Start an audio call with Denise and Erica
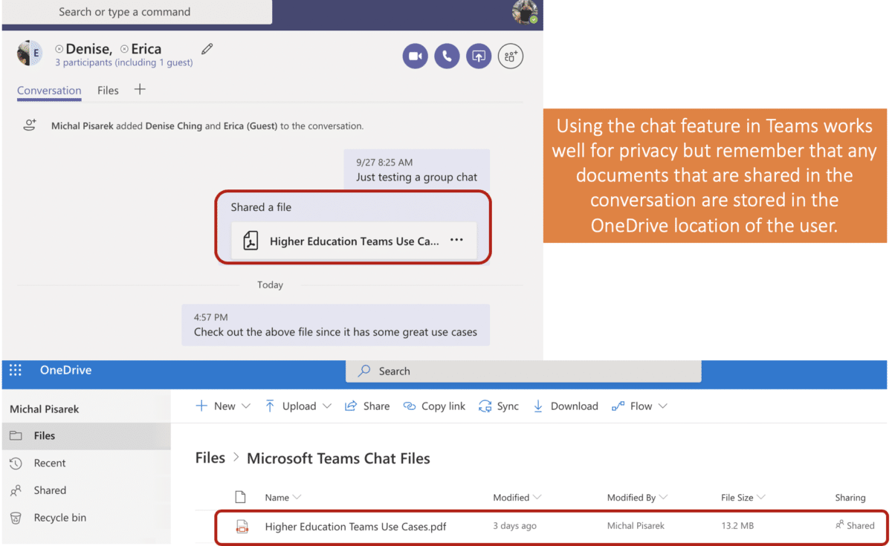The image size is (892, 546). click(x=447, y=56)
